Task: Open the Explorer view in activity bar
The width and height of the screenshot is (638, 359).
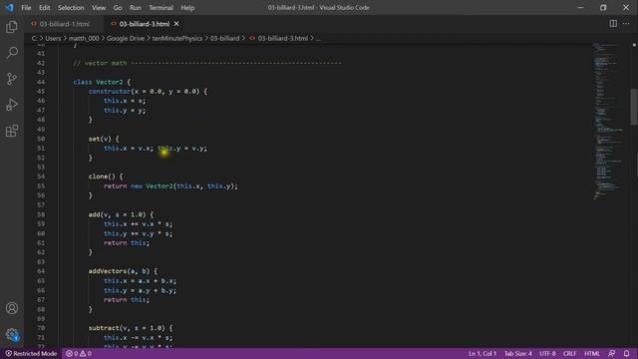Action: [x=12, y=27]
